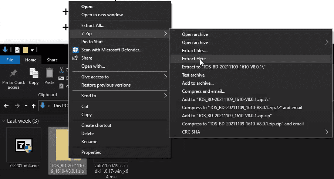
Task: Open Customize Quick Access Toolbar dropdown
Action: pos(33,50)
